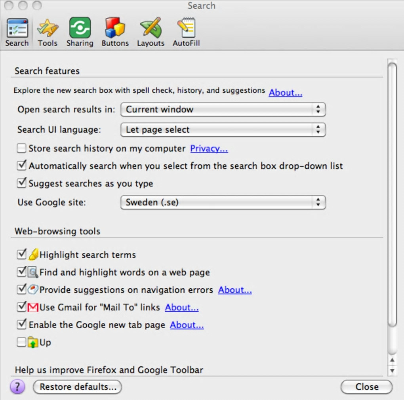Switch to the Tools pane
The width and height of the screenshot is (404, 400).
tap(48, 32)
